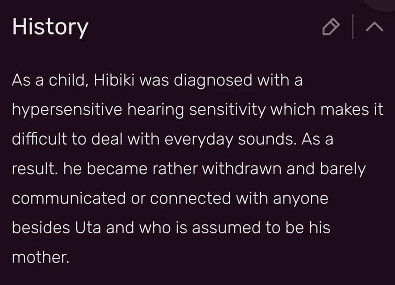Click the word "withdrawn" in the text
This screenshot has height=285, width=395.
point(242,169)
